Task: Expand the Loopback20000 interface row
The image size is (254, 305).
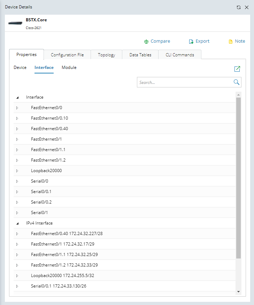Action: [x=17, y=171]
